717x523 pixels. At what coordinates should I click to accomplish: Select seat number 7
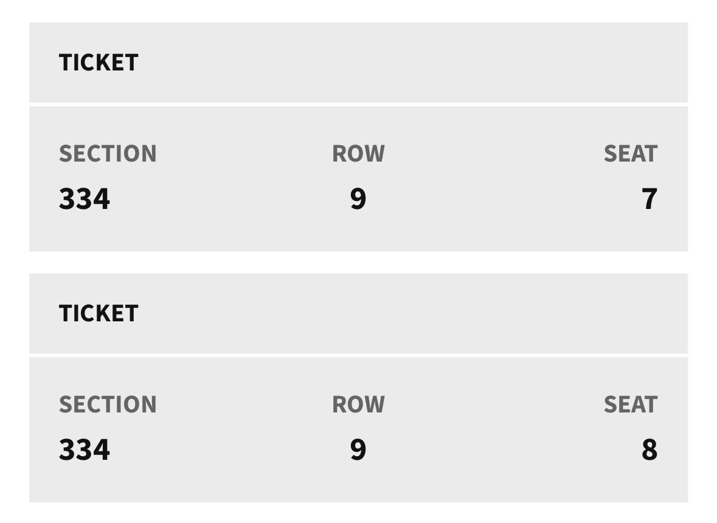click(x=649, y=199)
